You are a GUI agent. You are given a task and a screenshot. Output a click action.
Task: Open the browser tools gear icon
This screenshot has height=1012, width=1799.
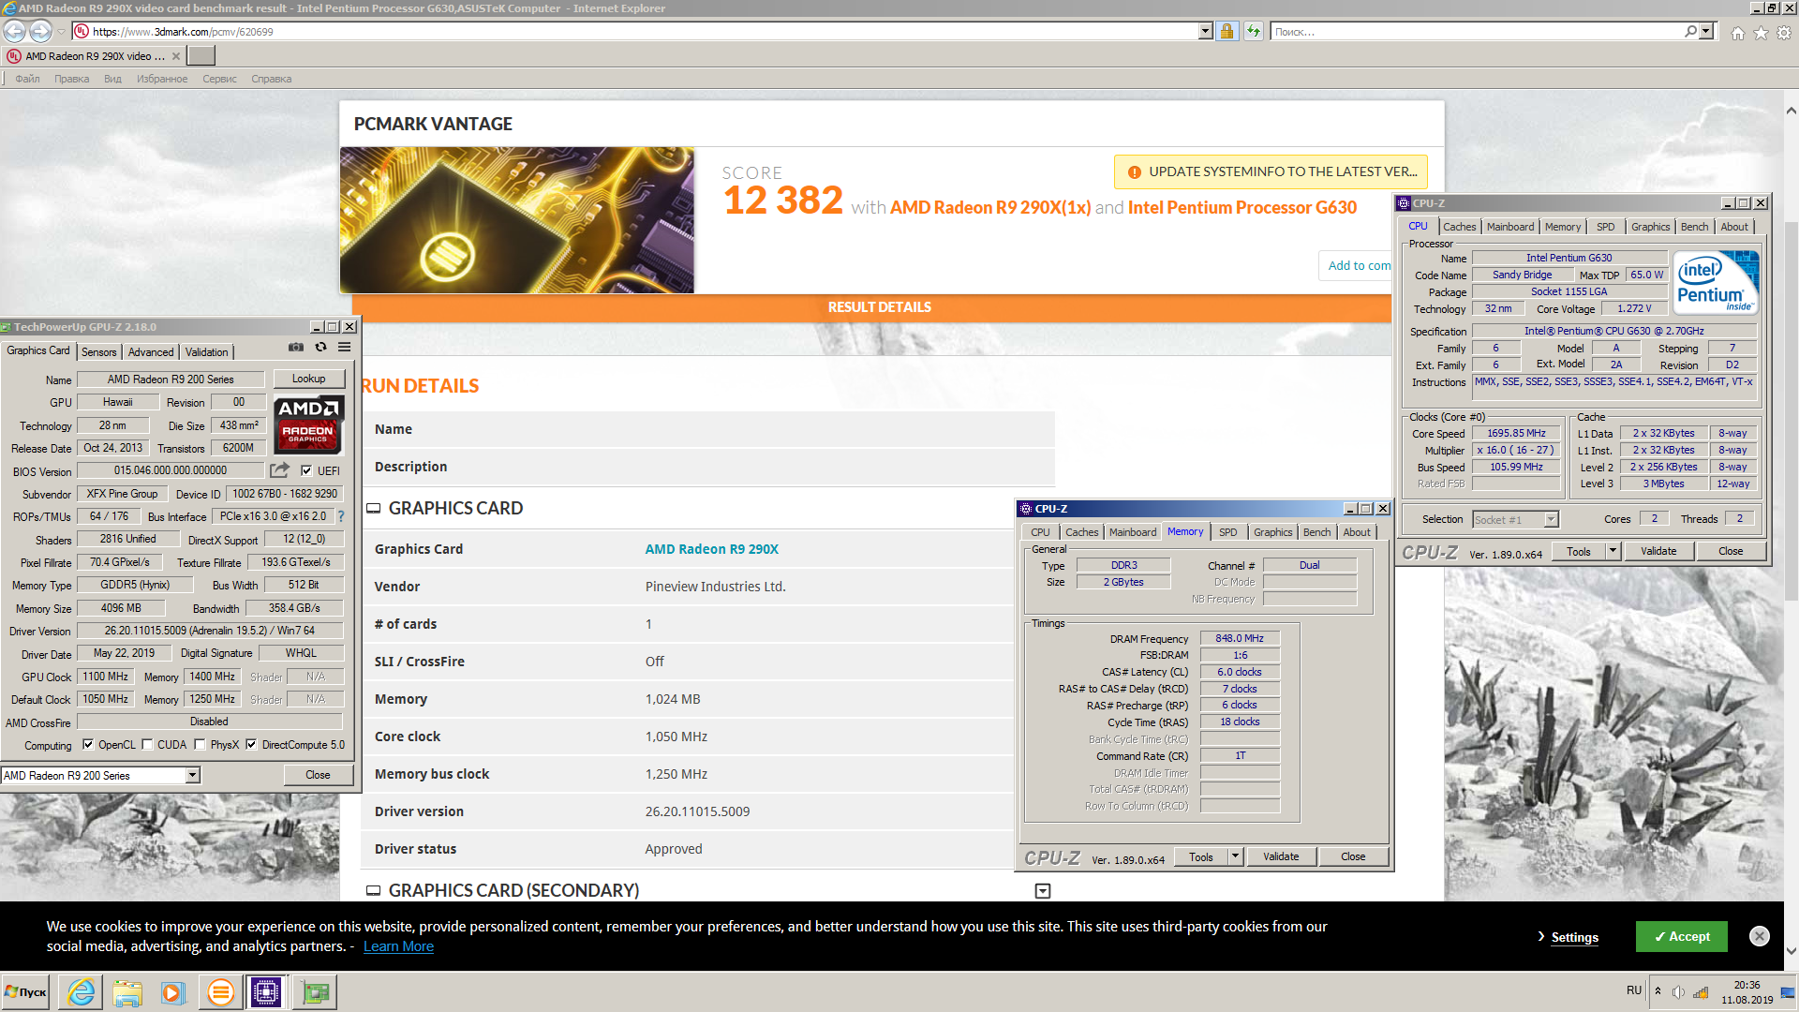pos(1784,33)
